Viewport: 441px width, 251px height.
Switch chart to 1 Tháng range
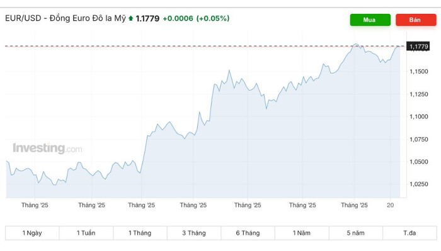140,233
